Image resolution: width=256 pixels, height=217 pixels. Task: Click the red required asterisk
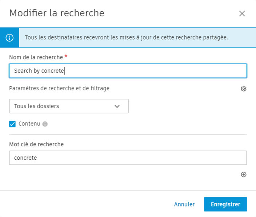pos(66,56)
